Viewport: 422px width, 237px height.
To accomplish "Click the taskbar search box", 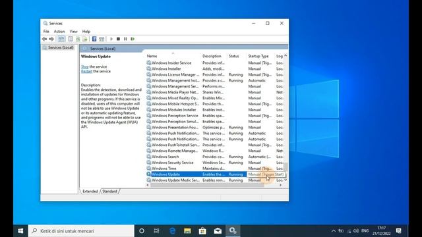I will pos(81,231).
